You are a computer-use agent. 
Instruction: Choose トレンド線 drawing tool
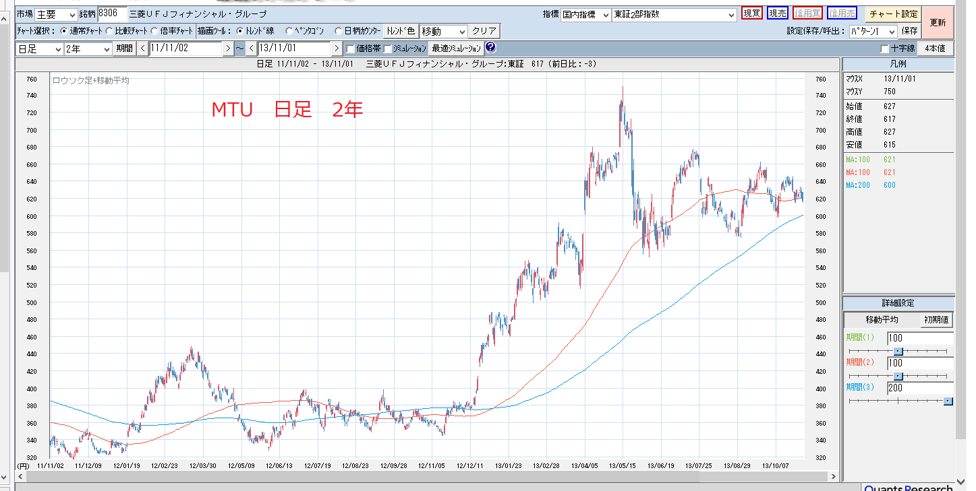(240, 31)
